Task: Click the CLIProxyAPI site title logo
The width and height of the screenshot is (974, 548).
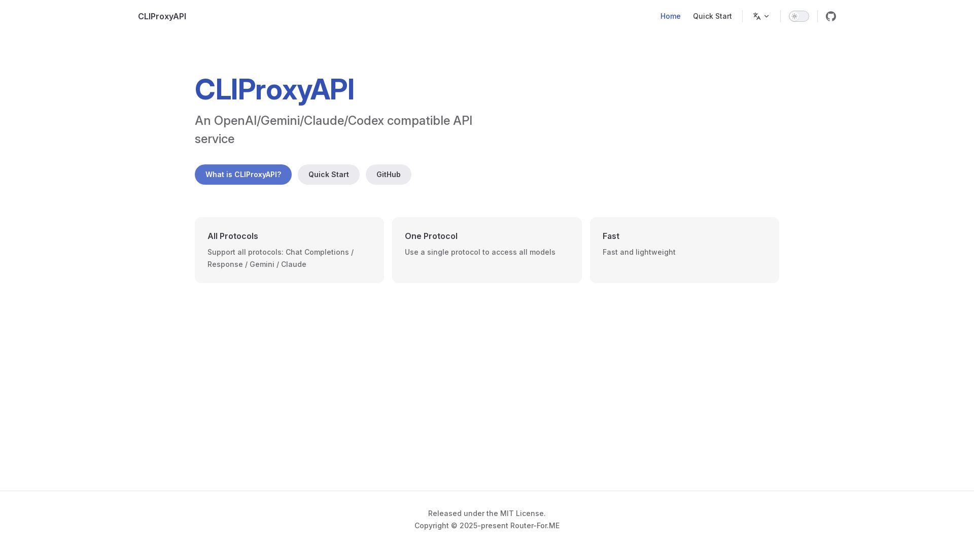Action: tap(162, 16)
